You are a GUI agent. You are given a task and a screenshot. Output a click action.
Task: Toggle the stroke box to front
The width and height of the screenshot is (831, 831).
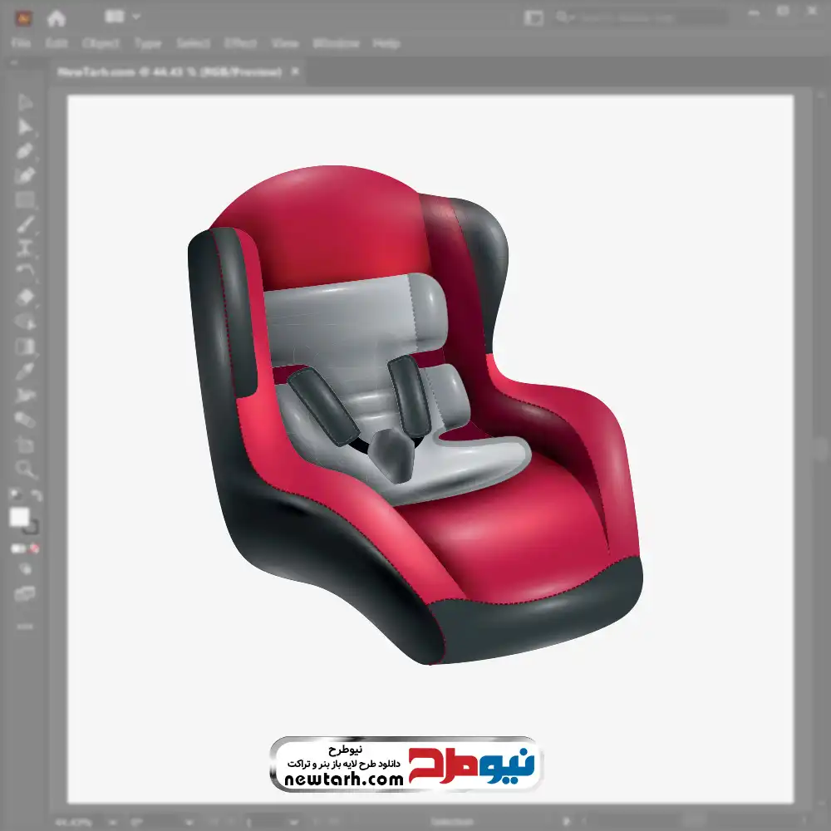coord(32,528)
